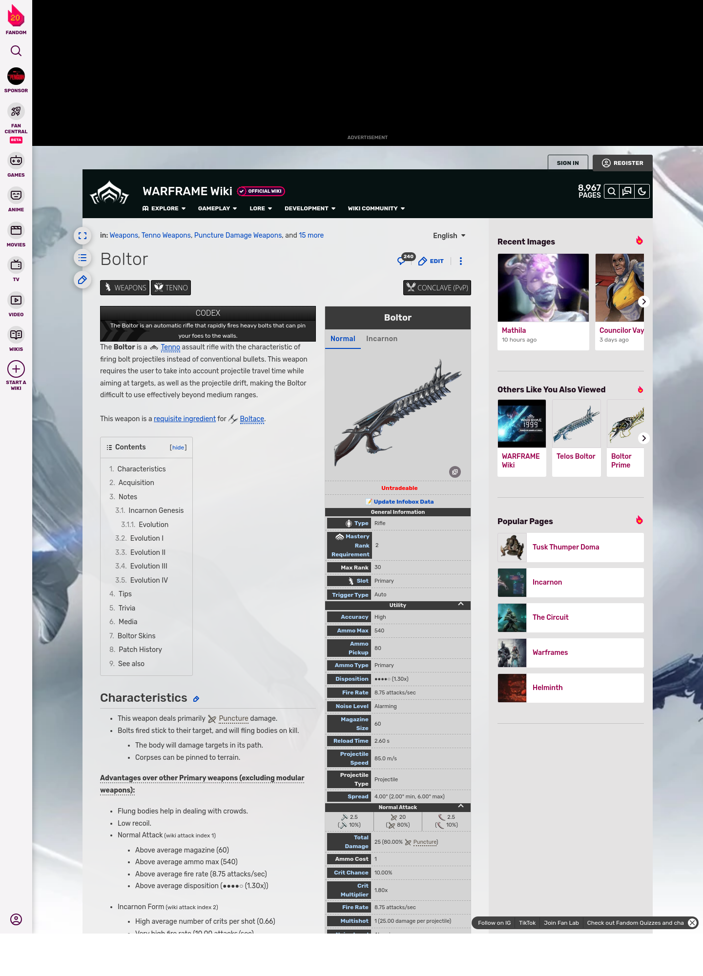The image size is (703, 976).
Task: Open the TV category icon
Action: (16, 265)
